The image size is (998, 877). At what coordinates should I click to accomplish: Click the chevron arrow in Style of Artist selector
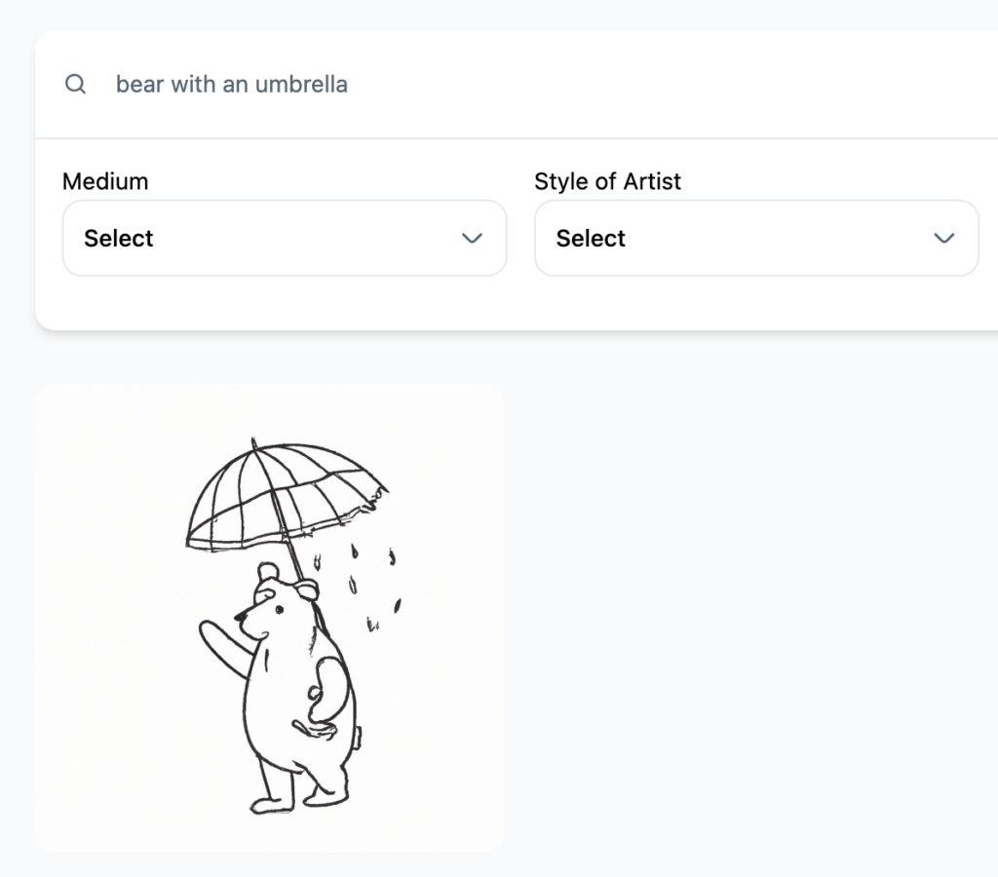pyautogui.click(x=943, y=239)
